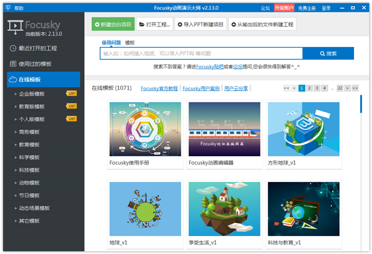Click the green 新建空白项目 button
This screenshot has height=254, width=372.
click(x=113, y=24)
